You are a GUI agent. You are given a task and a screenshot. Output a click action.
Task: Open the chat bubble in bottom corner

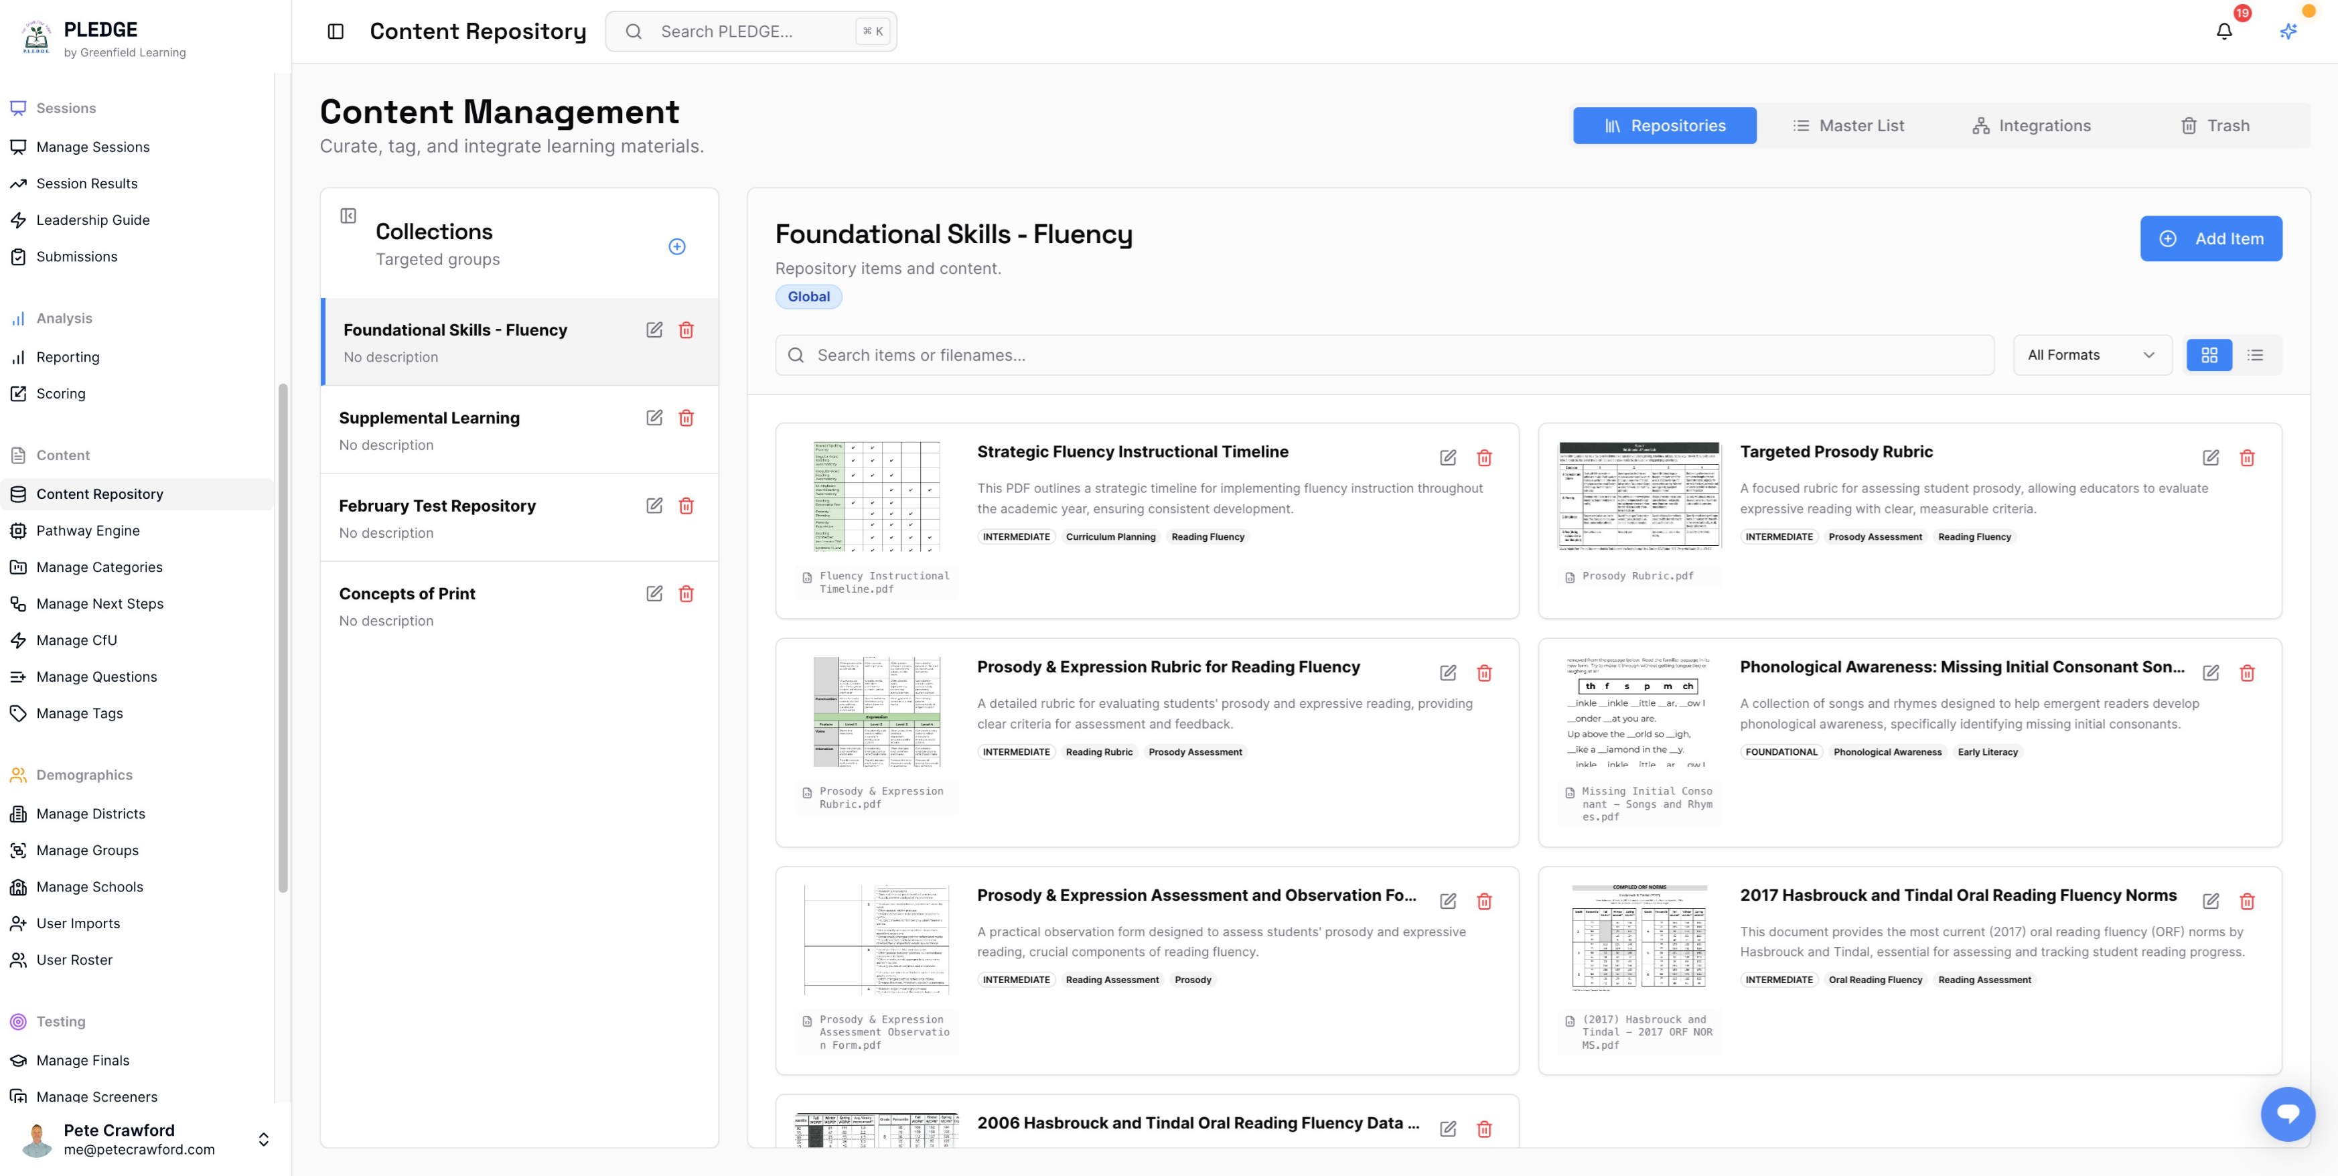point(2289,1114)
